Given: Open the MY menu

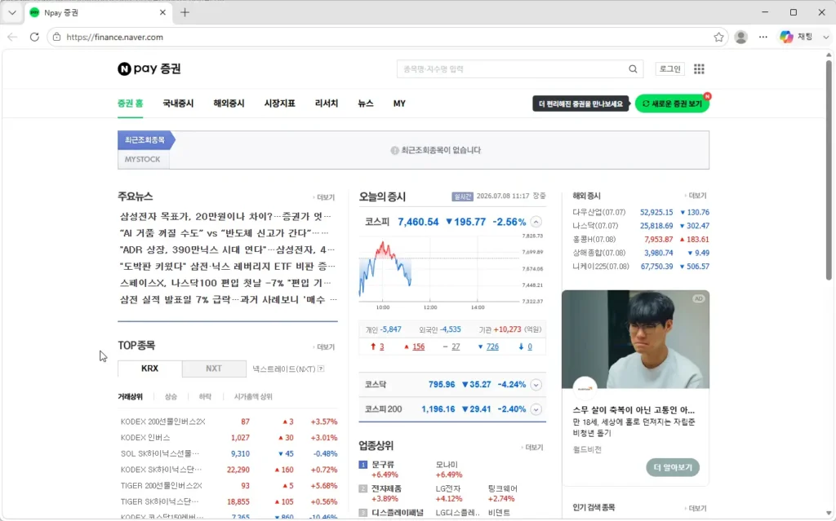Looking at the screenshot, I should (x=399, y=104).
